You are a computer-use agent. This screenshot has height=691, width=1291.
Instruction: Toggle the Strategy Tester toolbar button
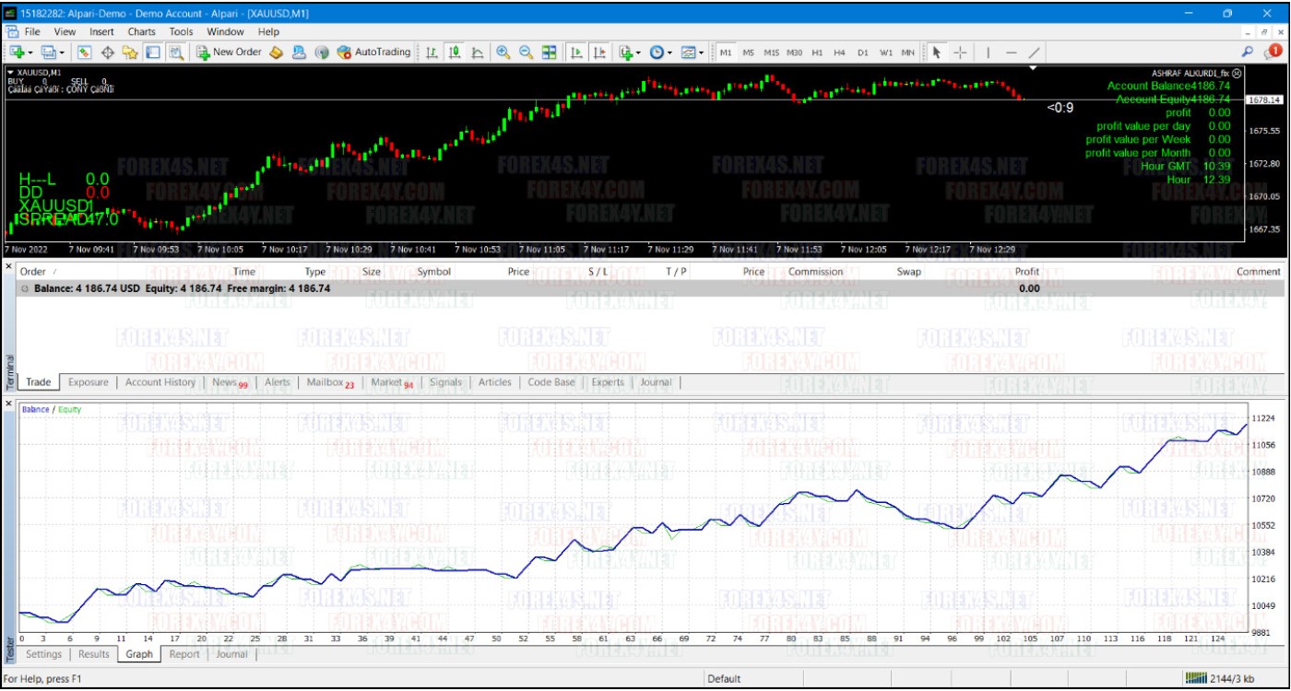click(176, 53)
